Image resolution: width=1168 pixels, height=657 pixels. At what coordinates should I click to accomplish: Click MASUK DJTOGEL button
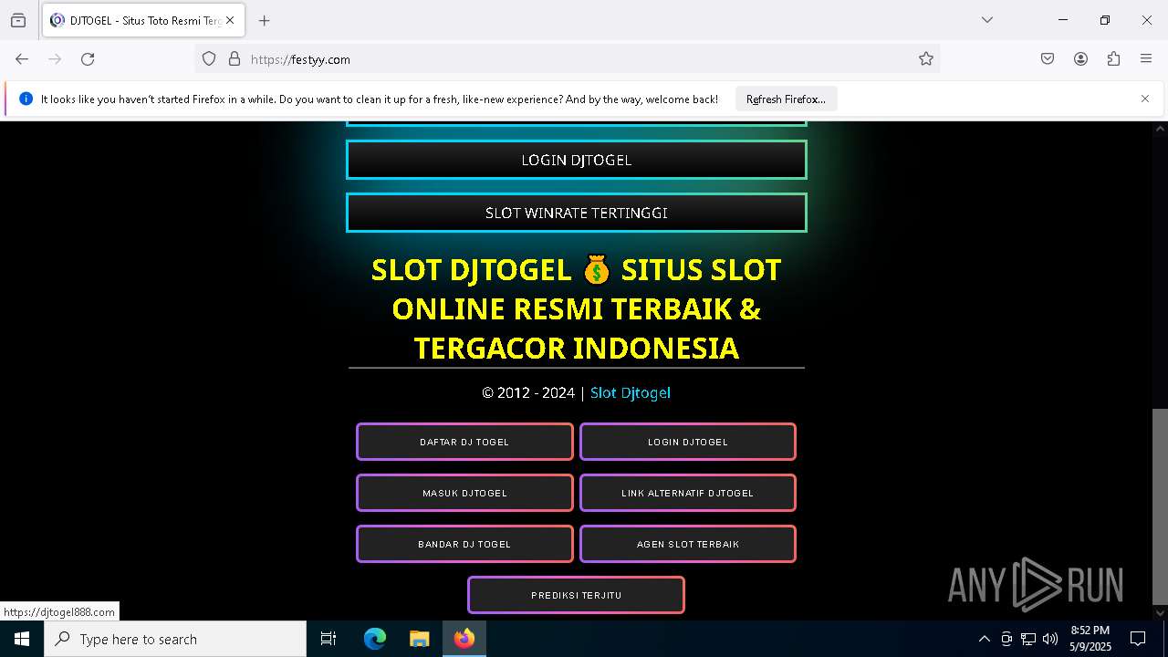point(464,493)
